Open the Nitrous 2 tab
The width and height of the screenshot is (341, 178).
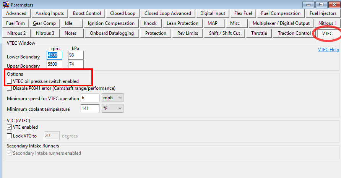click(16, 34)
